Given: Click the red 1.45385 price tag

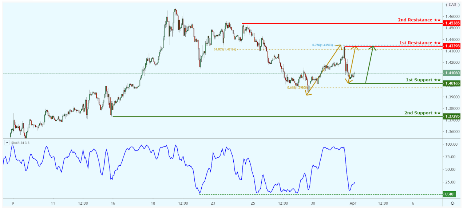Looking at the screenshot, I should [x=452, y=23].
